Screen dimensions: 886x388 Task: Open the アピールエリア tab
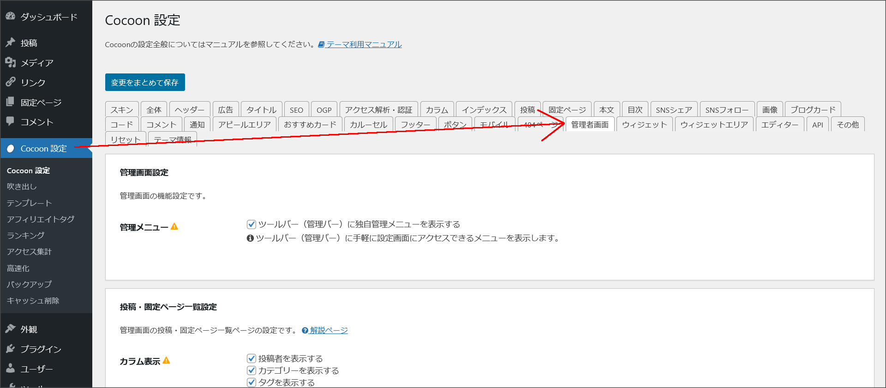[x=245, y=124]
